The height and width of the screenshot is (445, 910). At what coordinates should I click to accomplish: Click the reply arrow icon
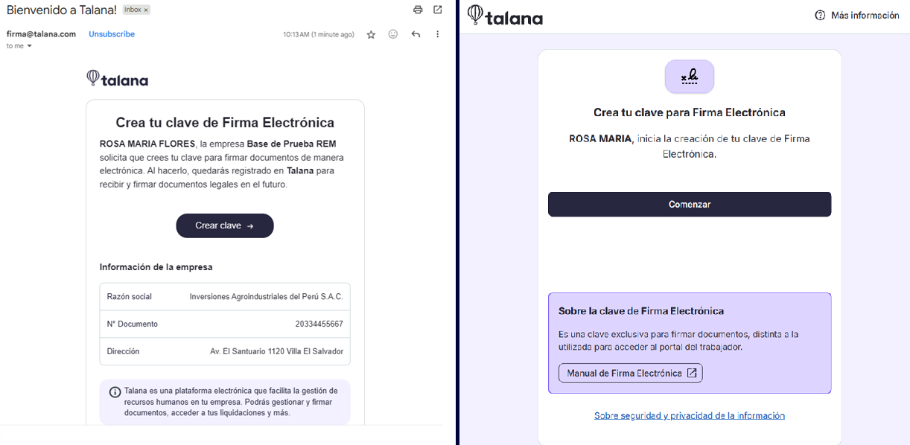click(416, 34)
